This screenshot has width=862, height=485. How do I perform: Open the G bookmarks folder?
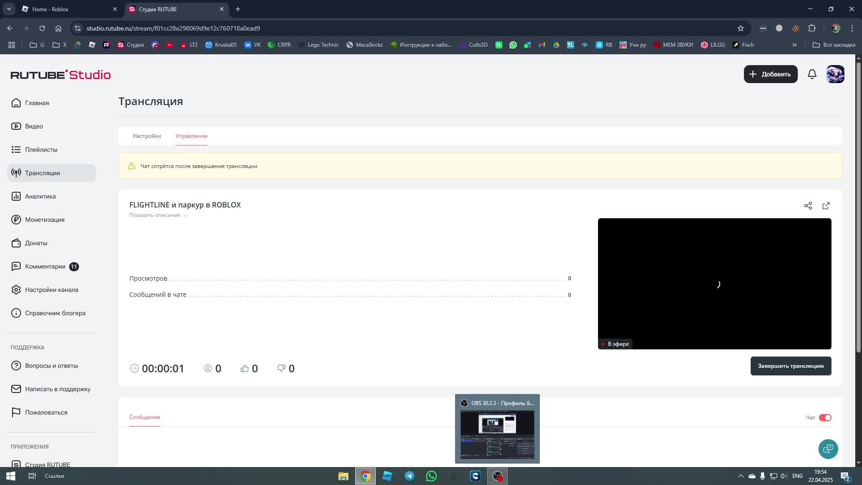coord(37,45)
